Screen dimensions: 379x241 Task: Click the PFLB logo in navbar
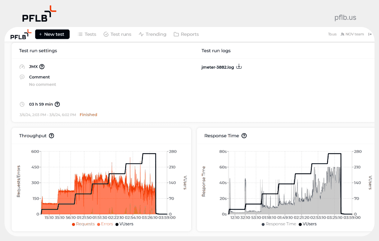[x=21, y=35]
